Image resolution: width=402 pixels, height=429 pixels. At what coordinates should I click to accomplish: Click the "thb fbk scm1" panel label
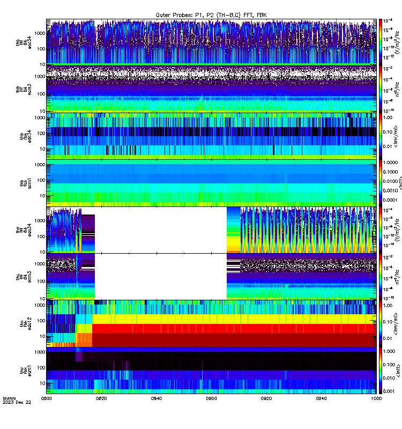point(26,183)
